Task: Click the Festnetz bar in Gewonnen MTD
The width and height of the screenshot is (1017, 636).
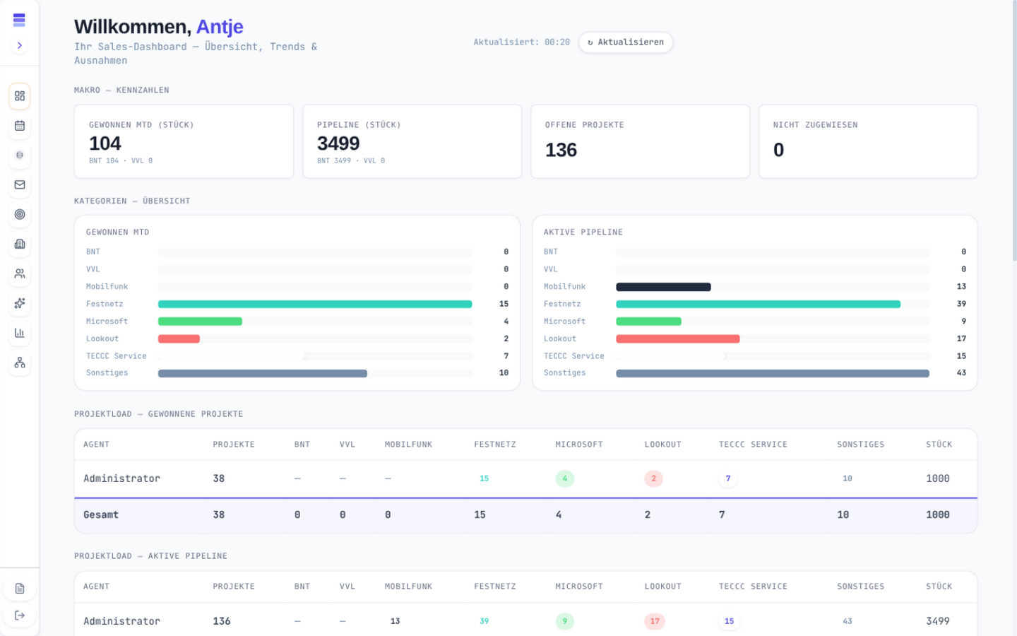Action: coord(315,304)
